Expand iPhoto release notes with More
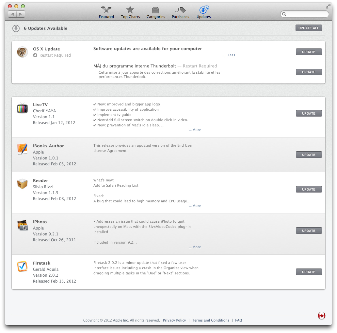Viewport: 337px width, 333px height. pyautogui.click(x=195, y=247)
